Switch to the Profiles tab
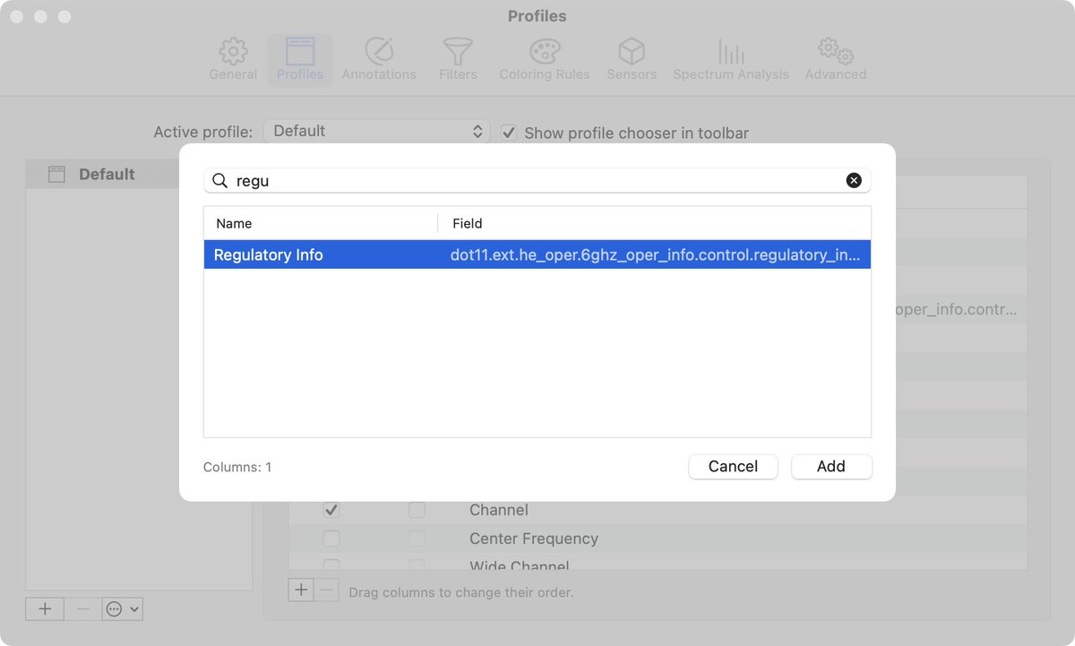The width and height of the screenshot is (1075, 646). [300, 58]
